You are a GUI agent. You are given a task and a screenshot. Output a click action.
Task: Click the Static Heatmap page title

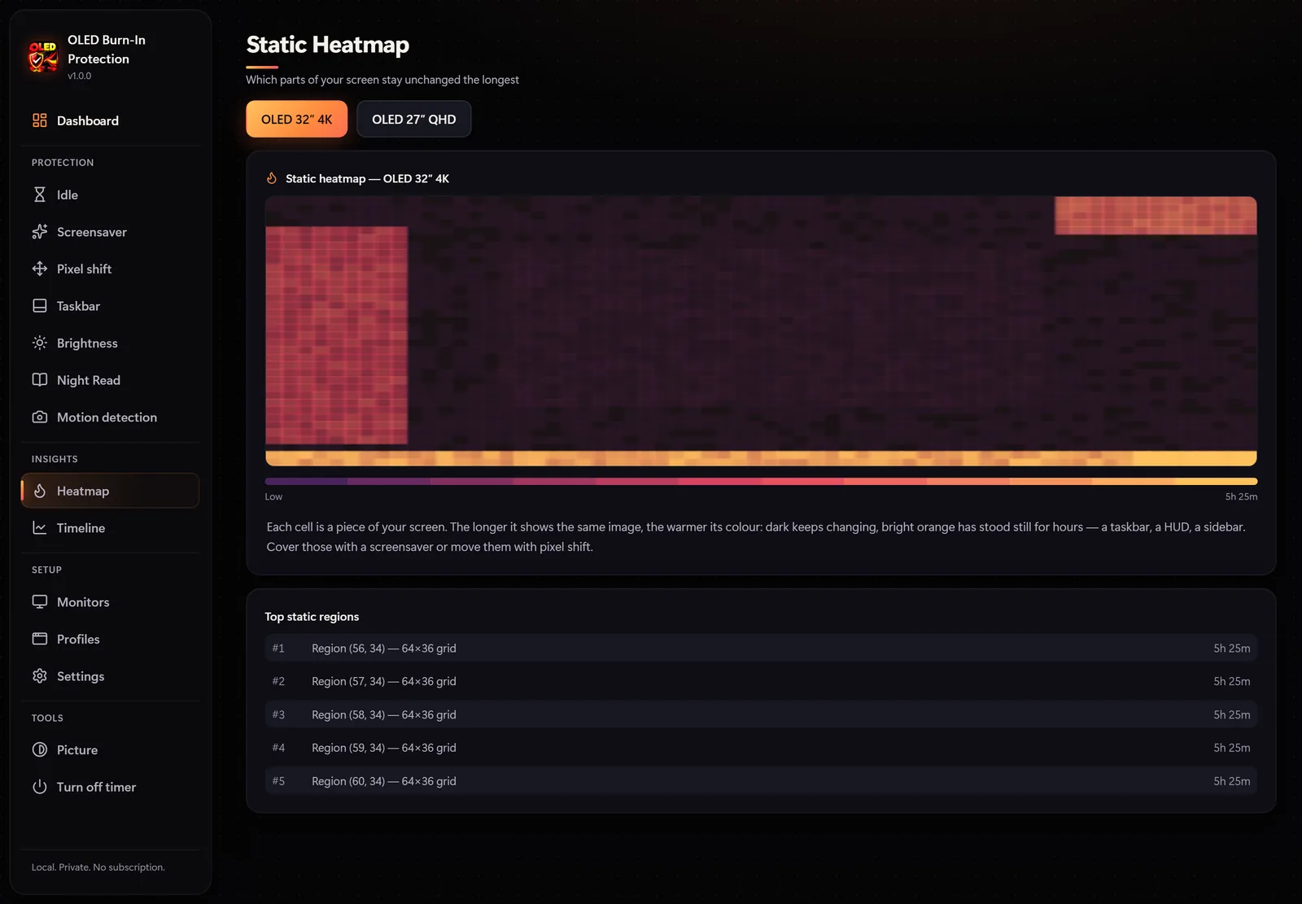coord(328,45)
